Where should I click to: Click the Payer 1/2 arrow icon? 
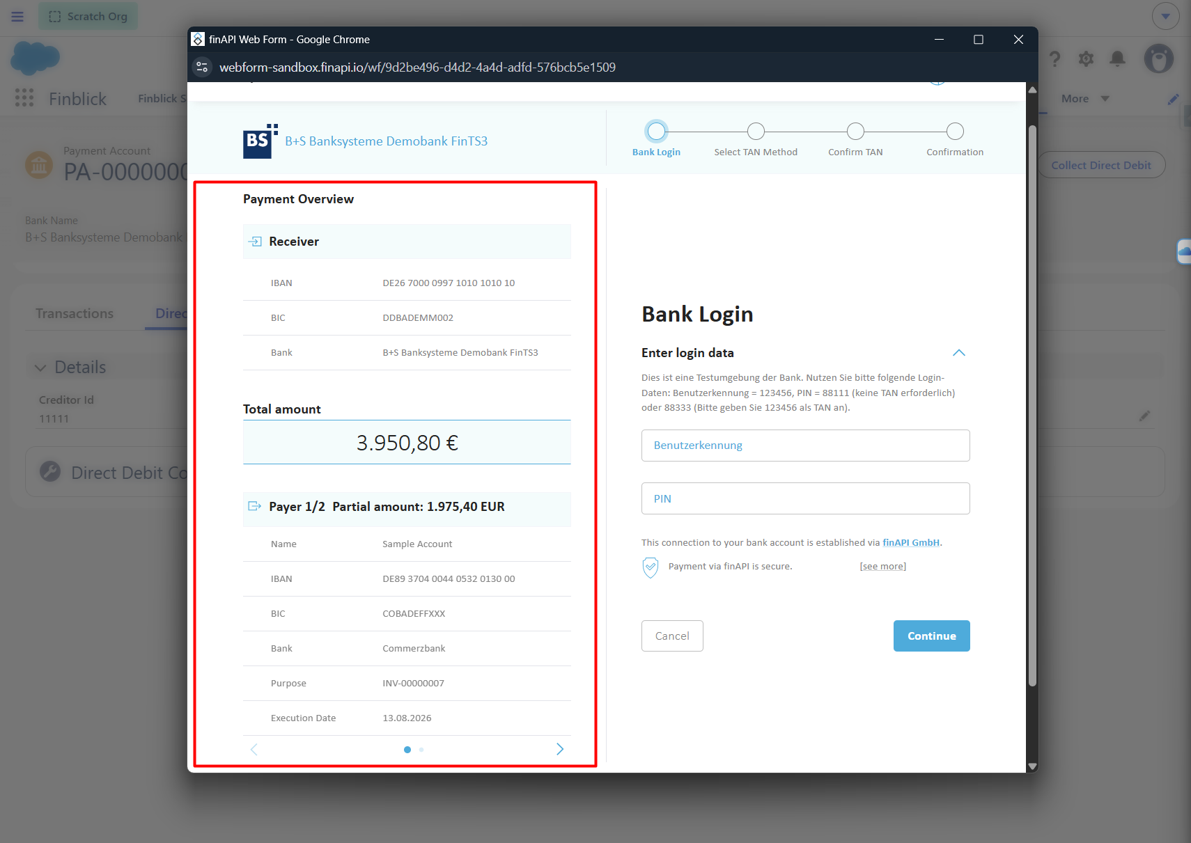255,506
